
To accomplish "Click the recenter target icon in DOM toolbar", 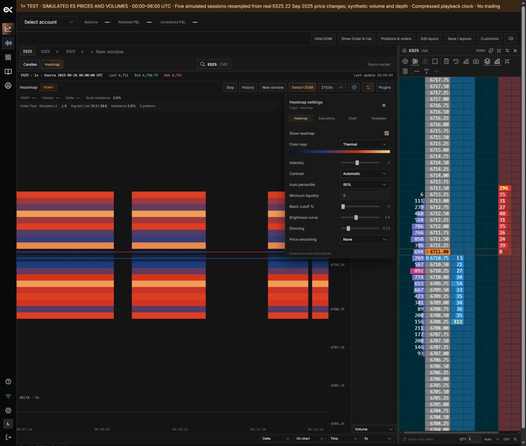I will (x=405, y=61).
